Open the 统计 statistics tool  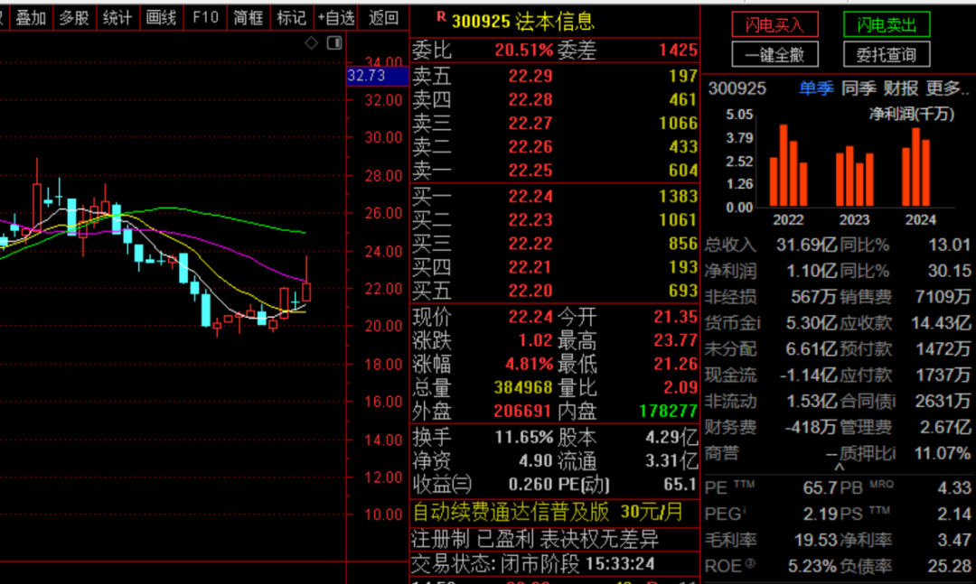(x=117, y=18)
